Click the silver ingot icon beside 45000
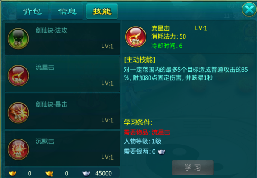The height and width of the screenshot is (178, 257). pos(86,173)
